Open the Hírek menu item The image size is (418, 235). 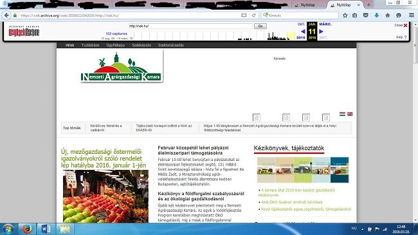click(x=70, y=45)
